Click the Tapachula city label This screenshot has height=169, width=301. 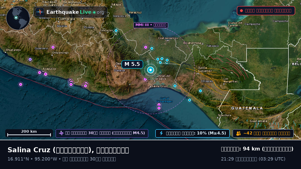pyautogui.click(x=224, y=115)
